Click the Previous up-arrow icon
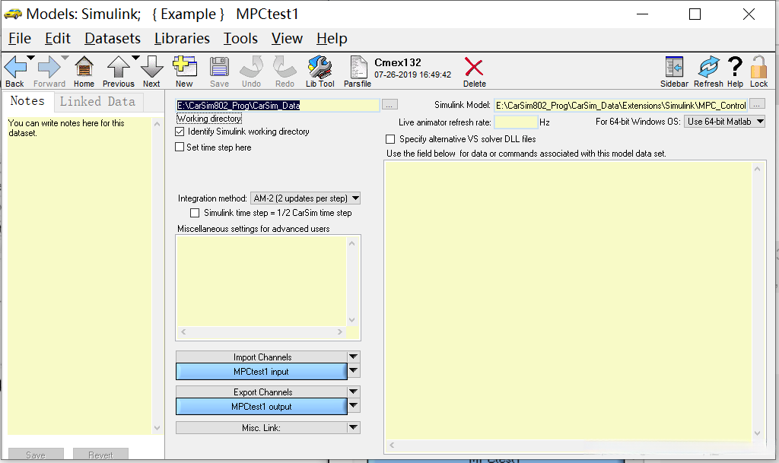 118,67
